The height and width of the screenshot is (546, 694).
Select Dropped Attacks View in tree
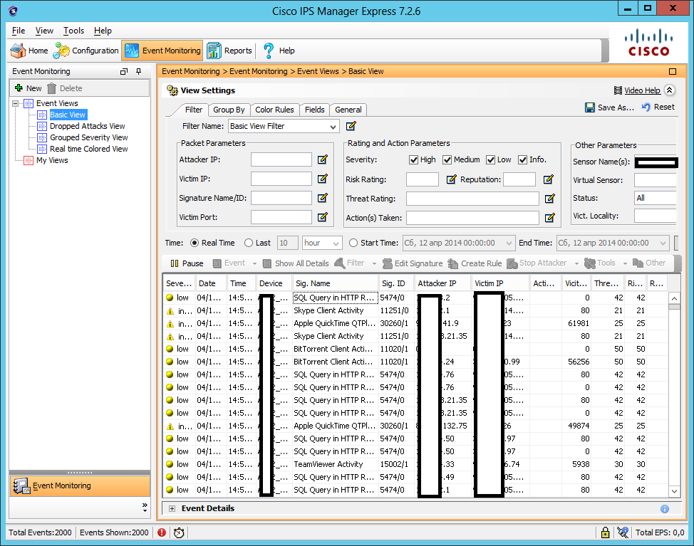(87, 126)
